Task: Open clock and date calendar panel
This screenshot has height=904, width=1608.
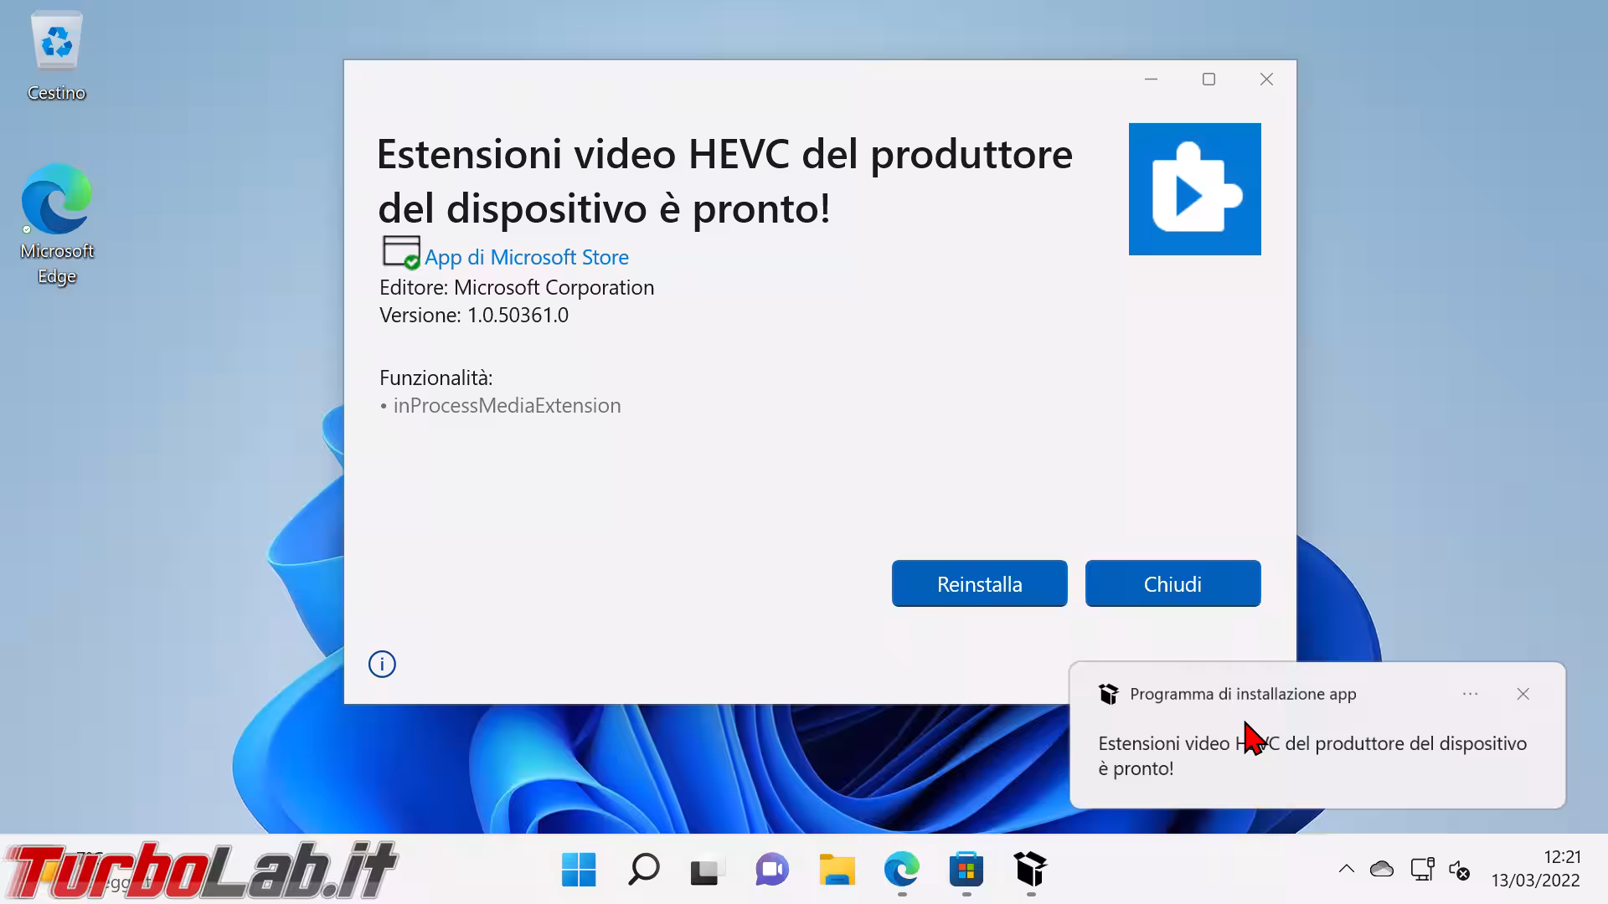Action: click(1535, 869)
